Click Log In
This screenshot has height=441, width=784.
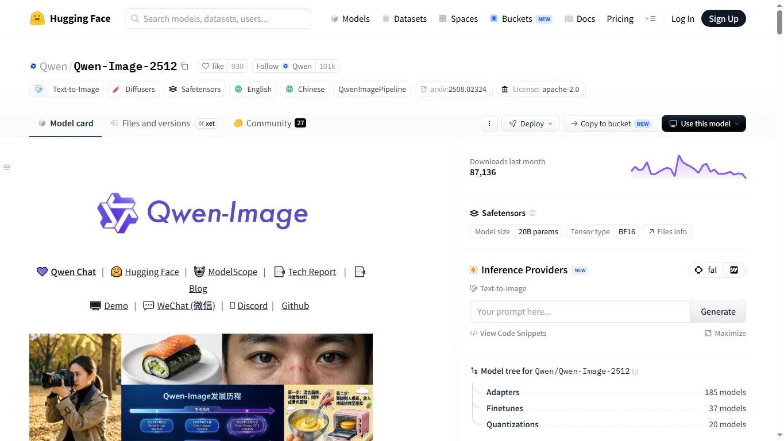pos(682,18)
